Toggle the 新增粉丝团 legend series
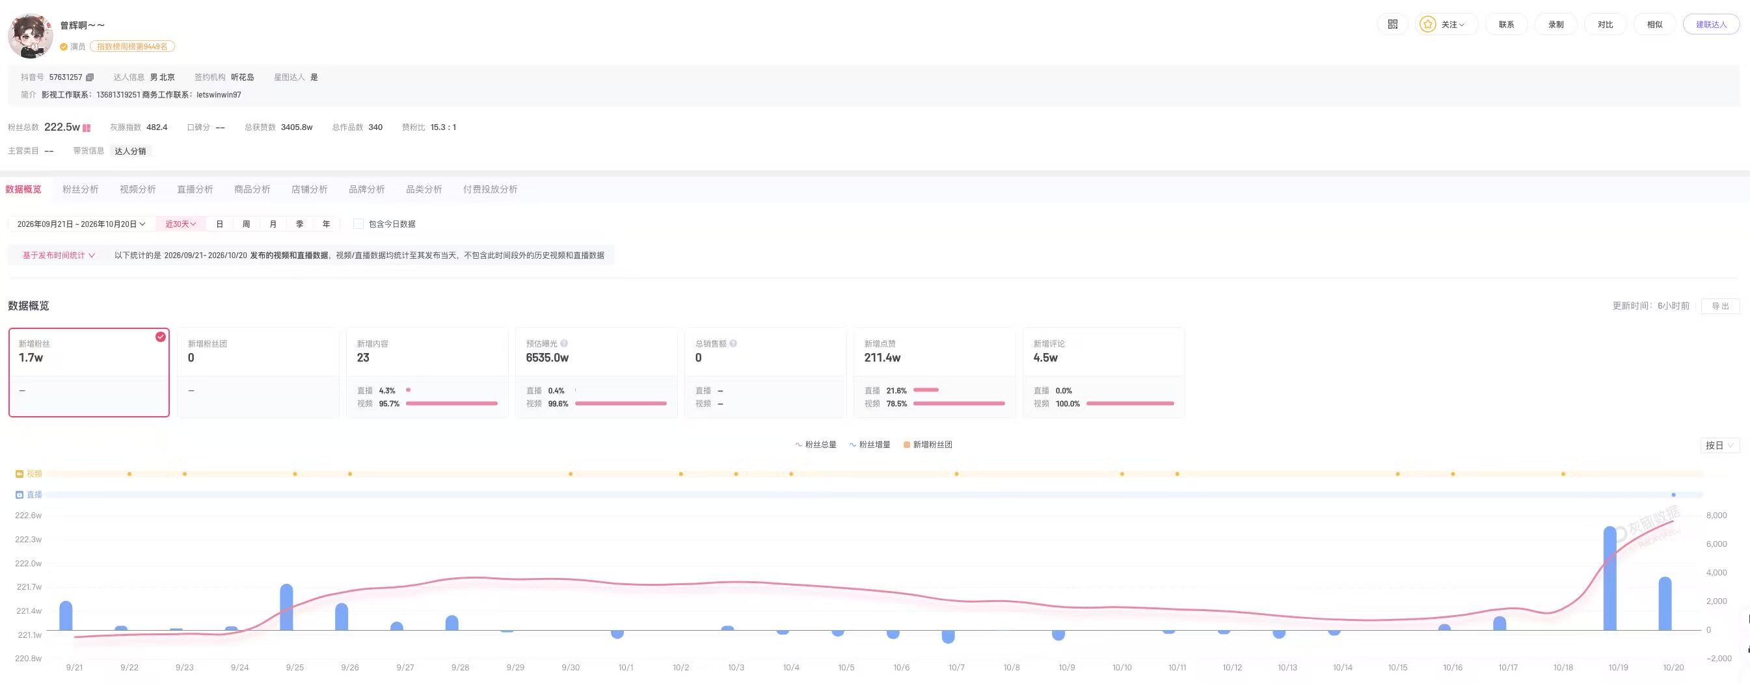Image resolution: width=1750 pixels, height=684 pixels. point(928,445)
